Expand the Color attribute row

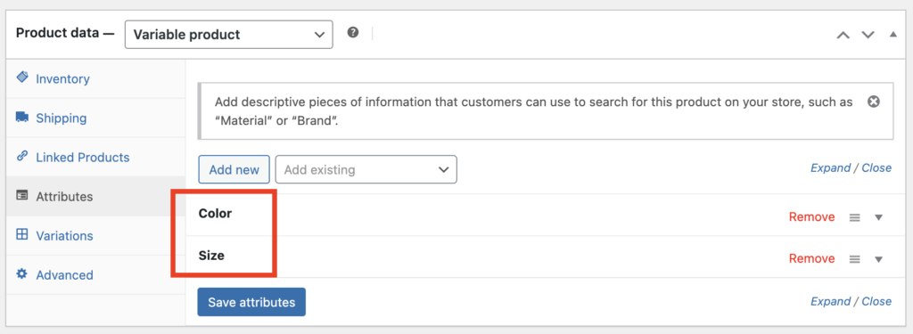[x=879, y=217]
